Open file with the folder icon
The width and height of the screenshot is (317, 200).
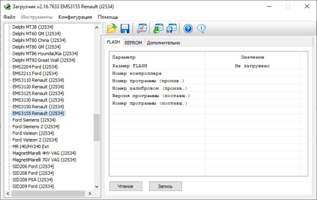point(112,28)
